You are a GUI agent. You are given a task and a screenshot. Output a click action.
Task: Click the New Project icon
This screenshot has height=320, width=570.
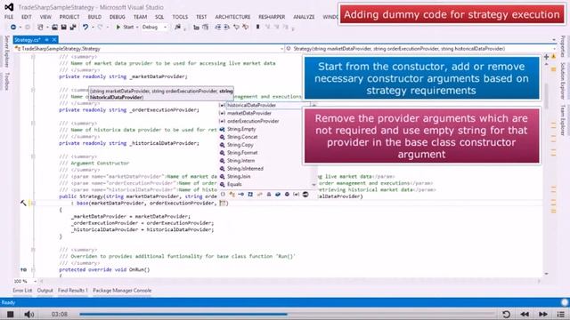(x=40, y=28)
